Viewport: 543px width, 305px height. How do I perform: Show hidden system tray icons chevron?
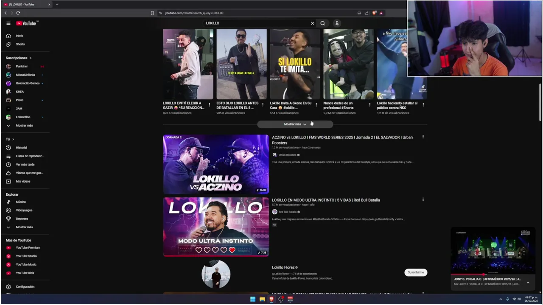[501, 299]
